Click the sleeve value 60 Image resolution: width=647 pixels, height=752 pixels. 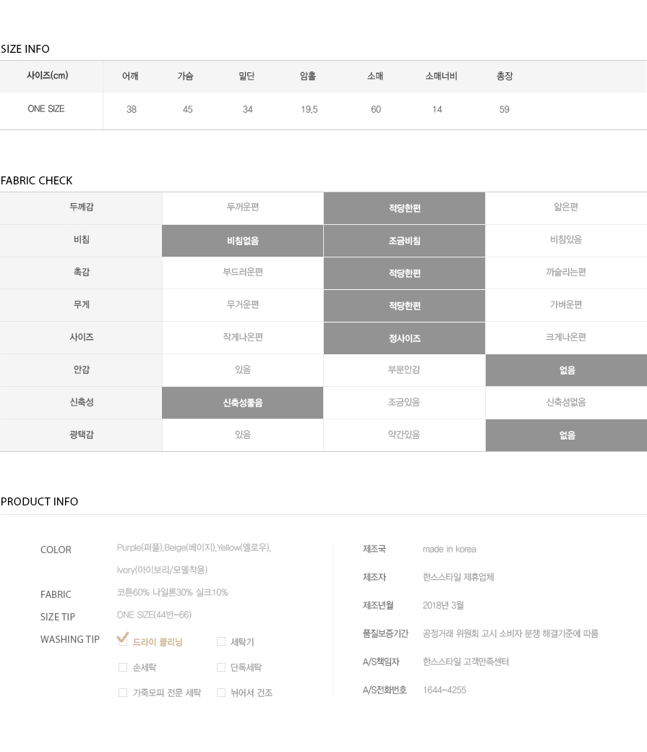376,109
